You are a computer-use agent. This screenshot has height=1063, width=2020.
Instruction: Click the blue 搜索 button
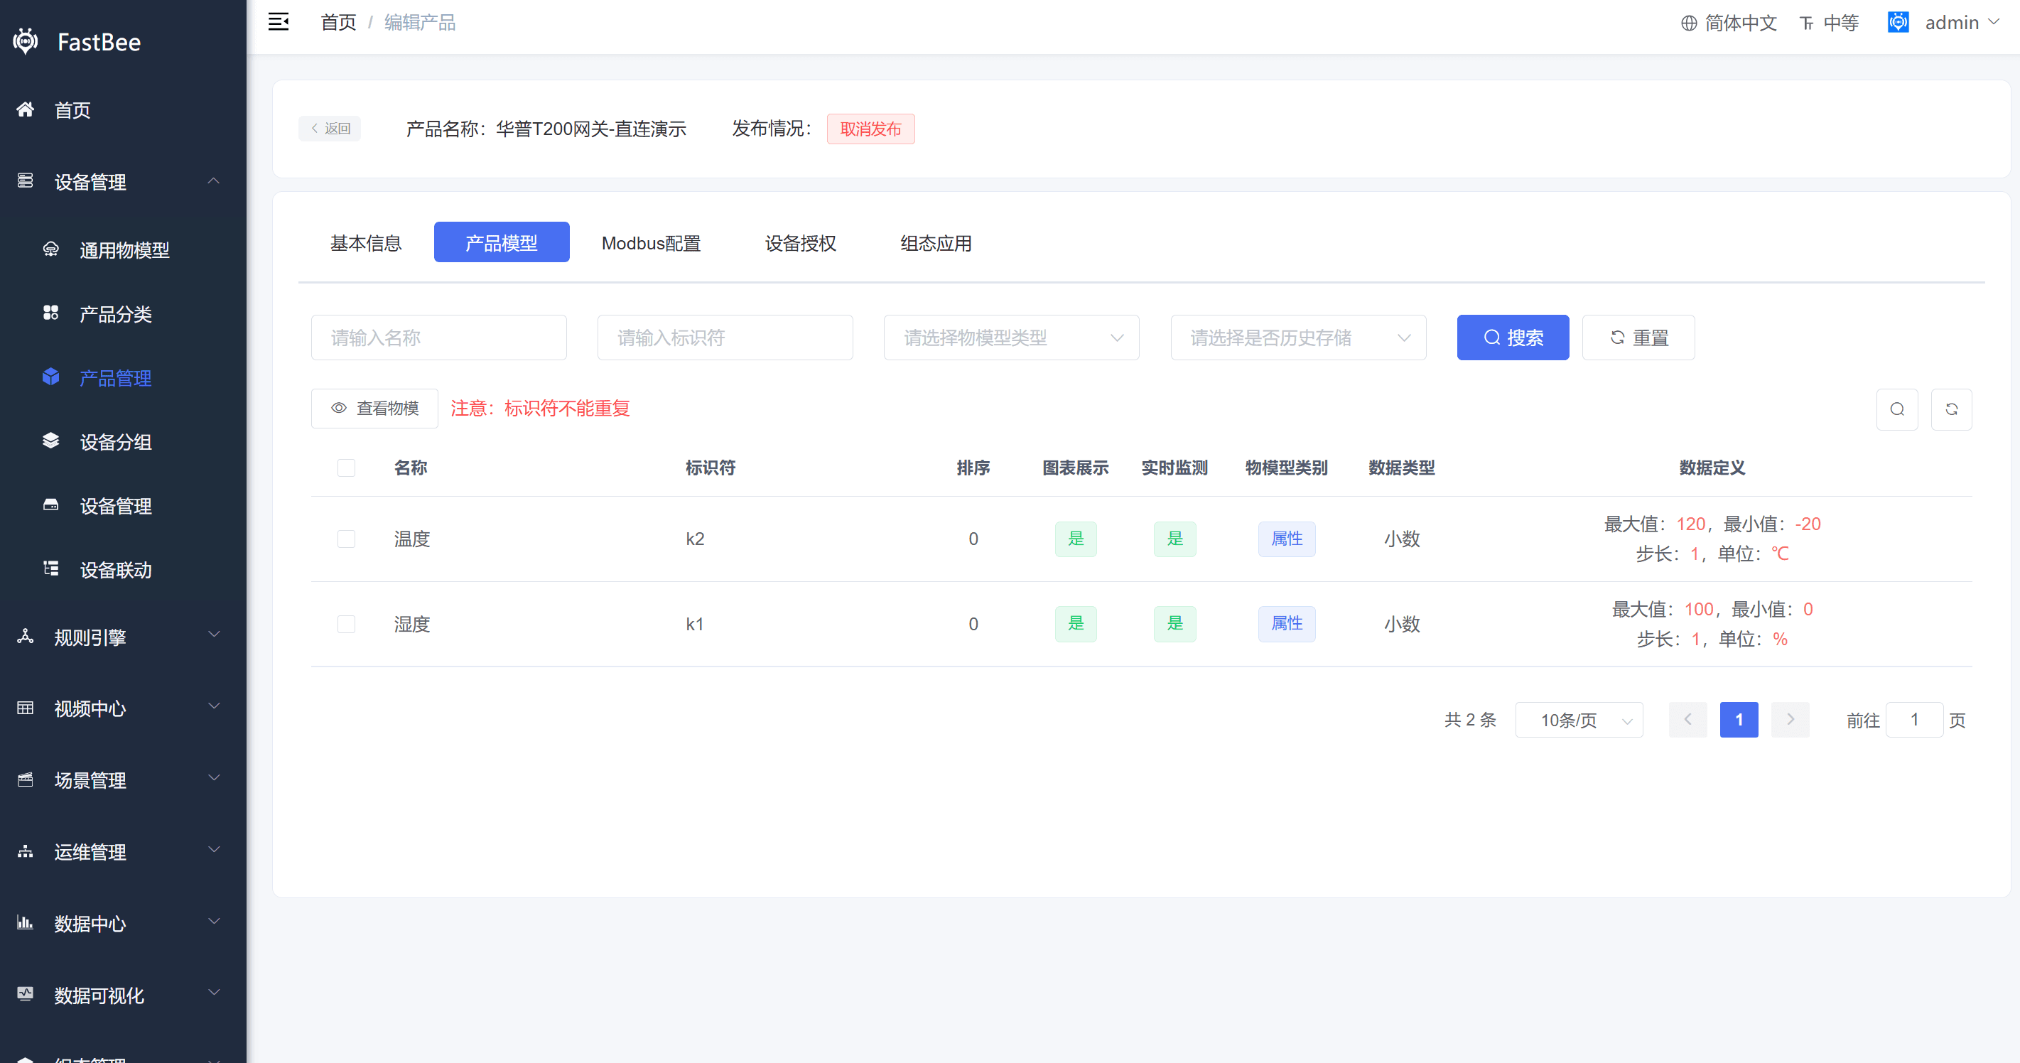click(x=1513, y=338)
